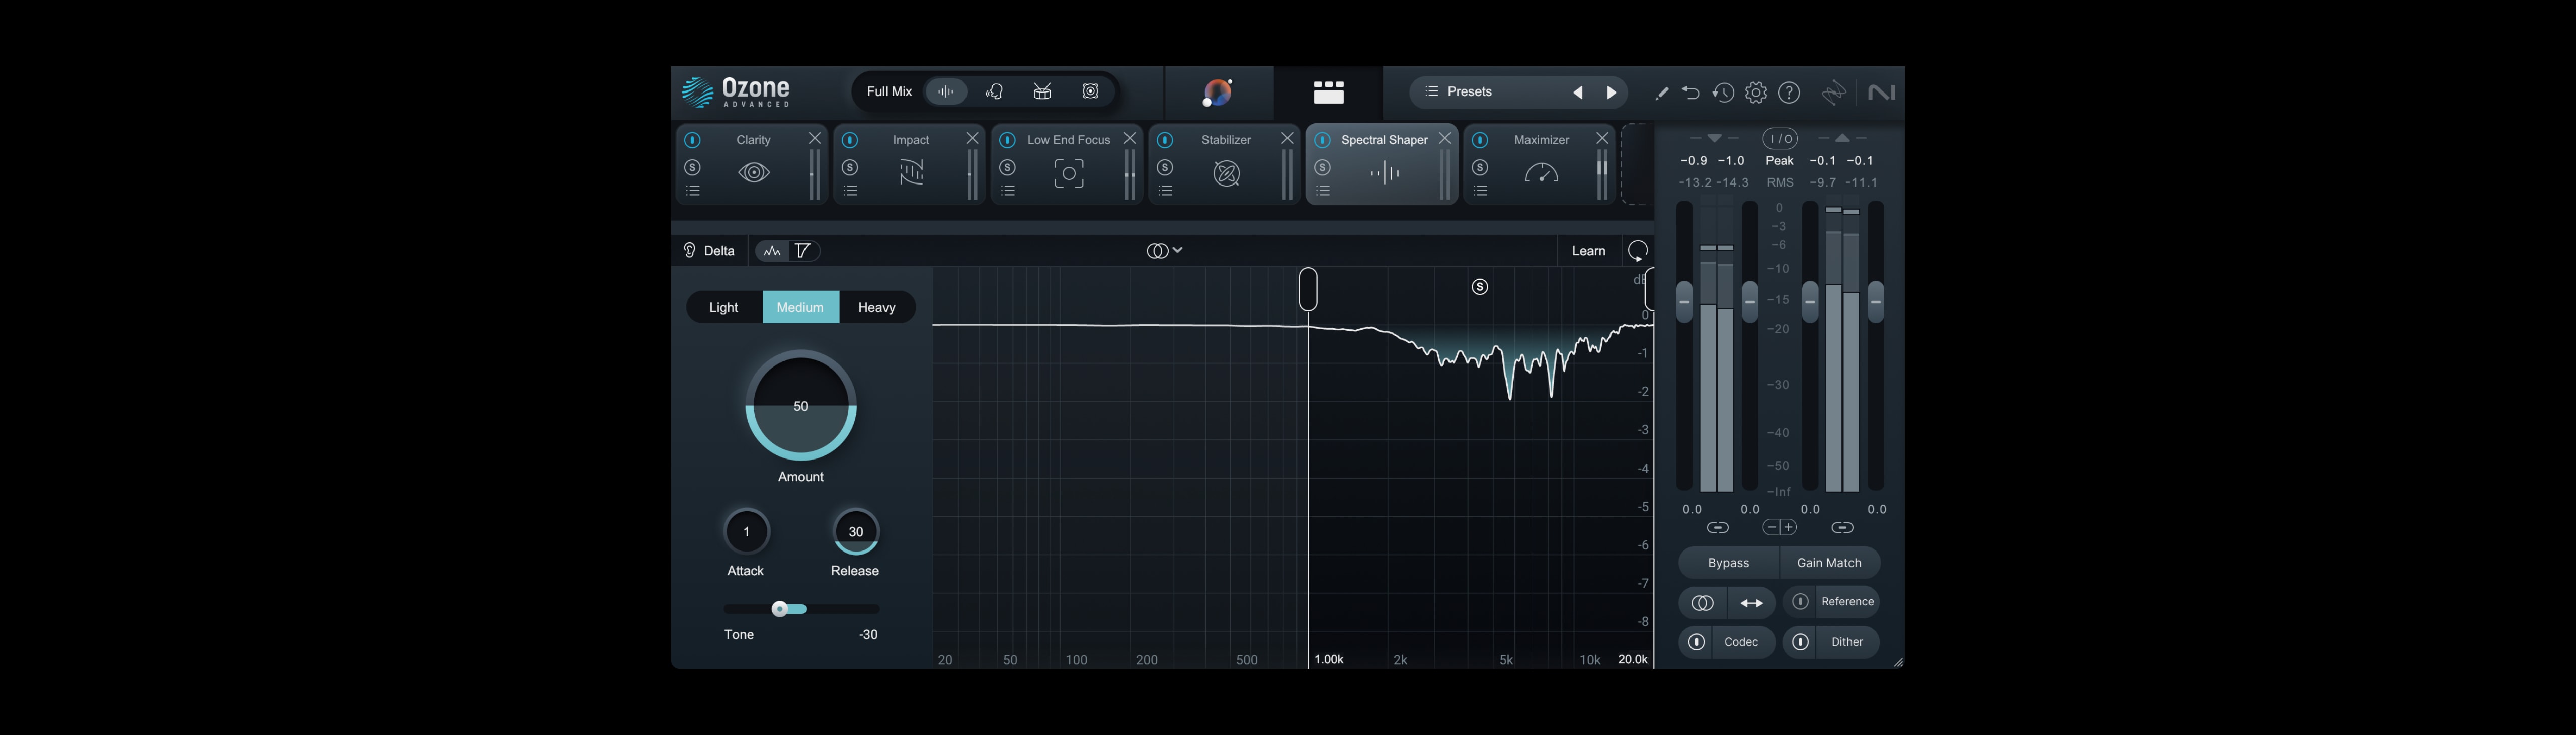Toggle Spectral Shaper module power
The image size is (2576, 735).
point(1322,140)
